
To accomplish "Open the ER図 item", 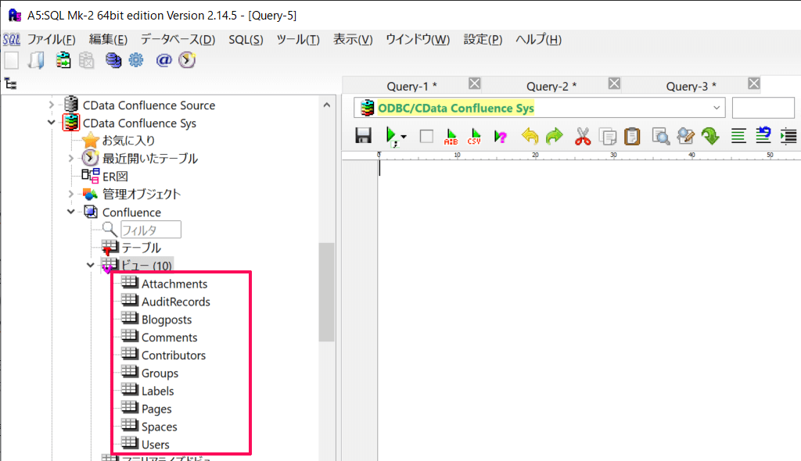I will tap(115, 177).
